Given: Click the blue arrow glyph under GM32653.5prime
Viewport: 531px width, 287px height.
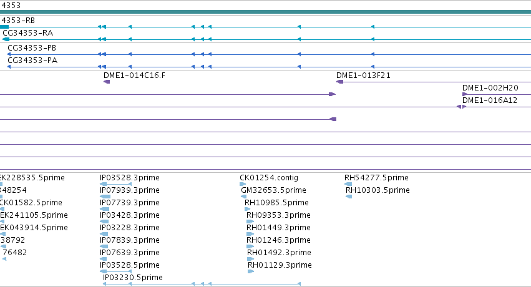Looking at the screenshot, I should pyautogui.click(x=244, y=197).
